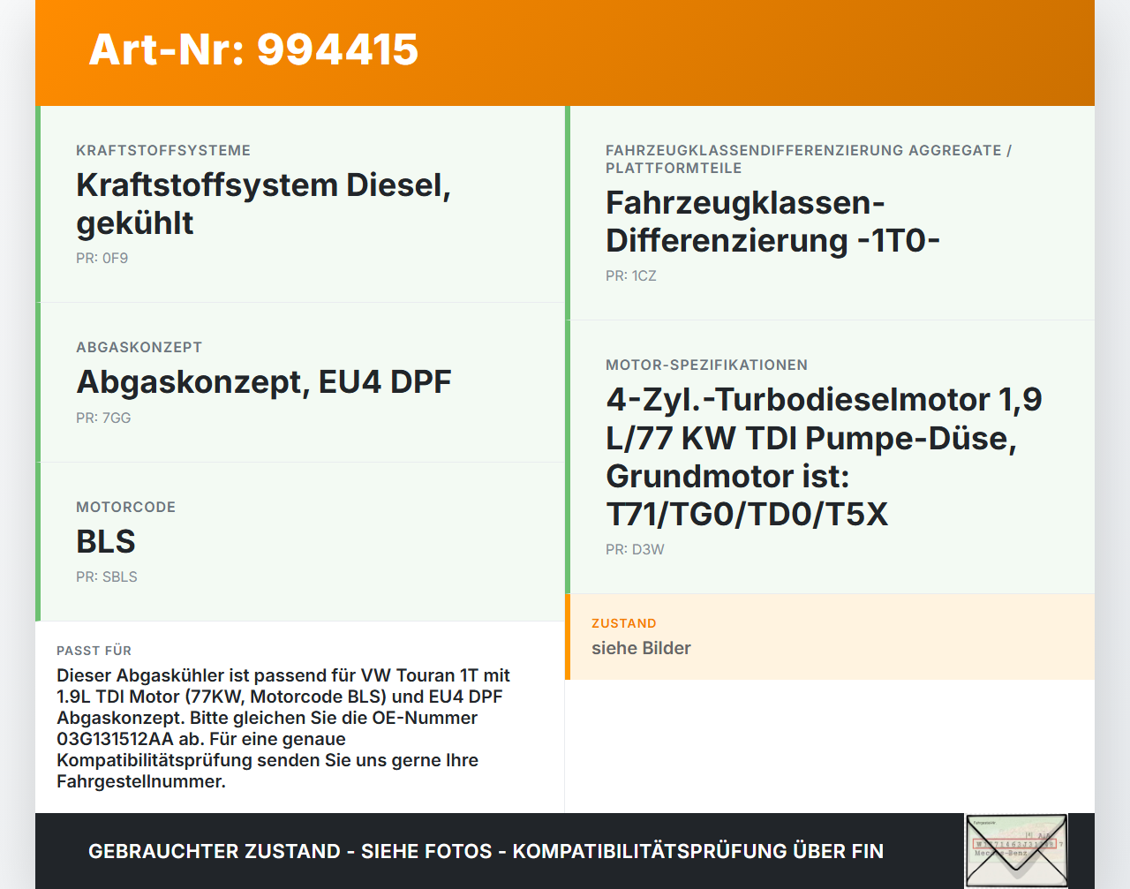Select the Fahrzeugklassen-Differenzierung -1T0- title
This screenshot has width=1130, height=889.
click(772, 222)
